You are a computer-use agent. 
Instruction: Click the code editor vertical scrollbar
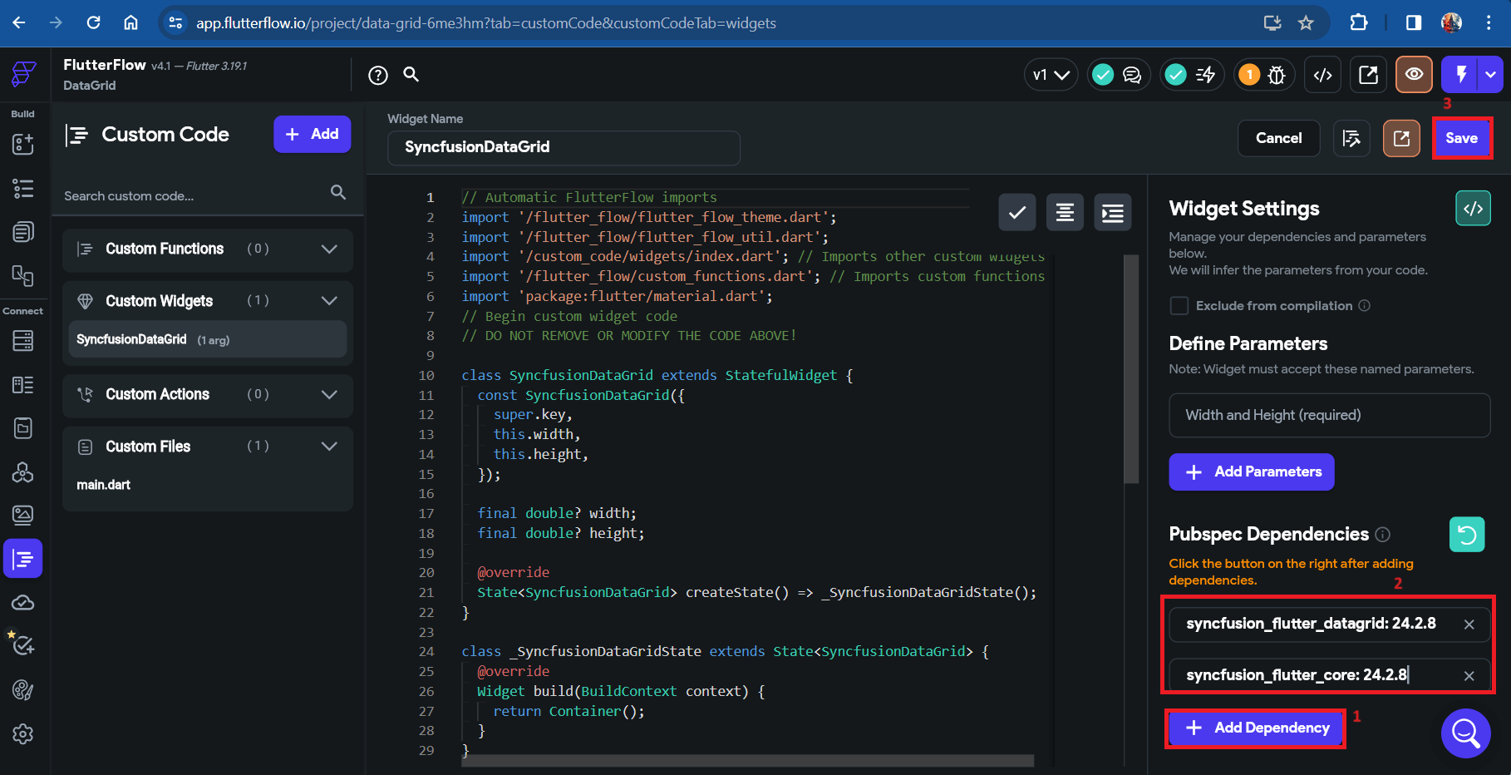click(x=1131, y=369)
